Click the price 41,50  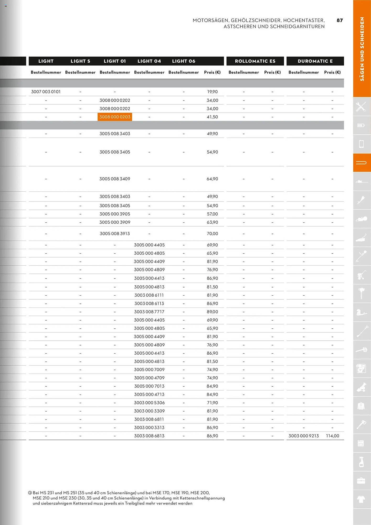[212, 117]
